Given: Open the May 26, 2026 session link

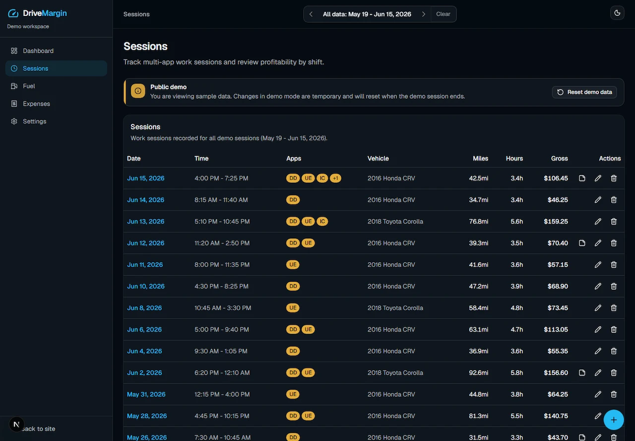Looking at the screenshot, I should (x=147, y=438).
